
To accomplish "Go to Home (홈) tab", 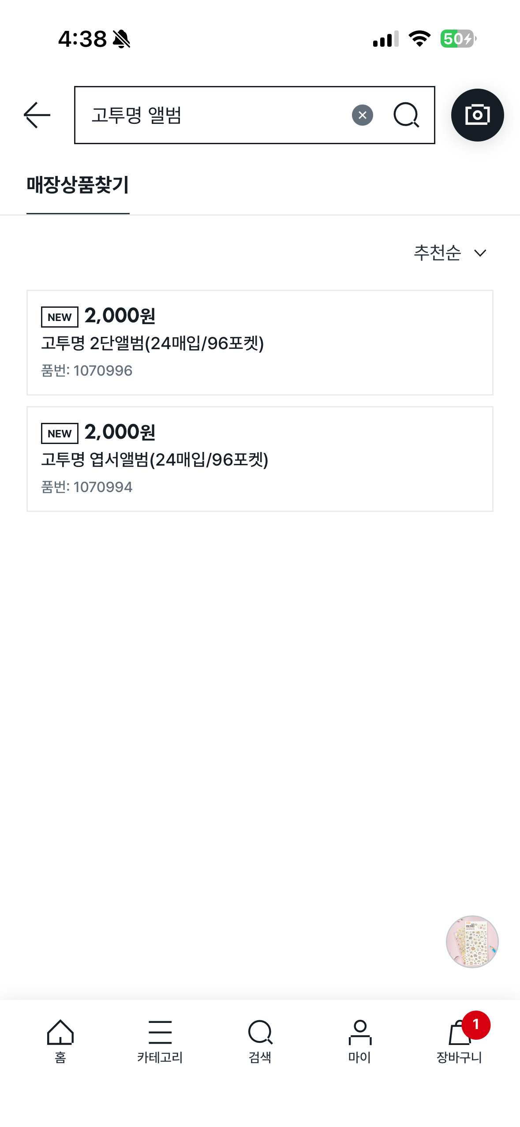I will pos(60,1041).
